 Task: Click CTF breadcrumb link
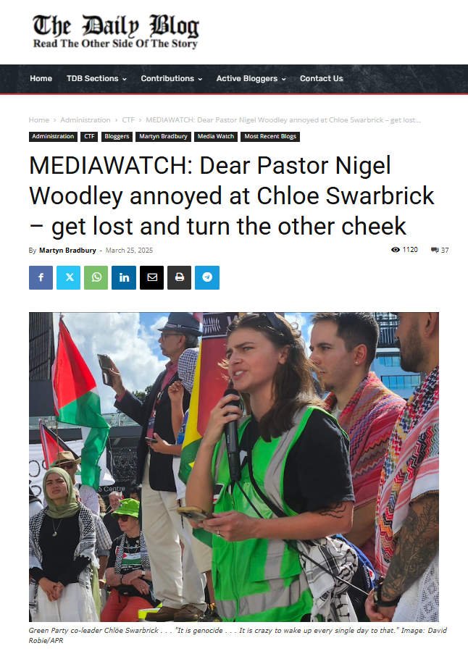coord(128,120)
